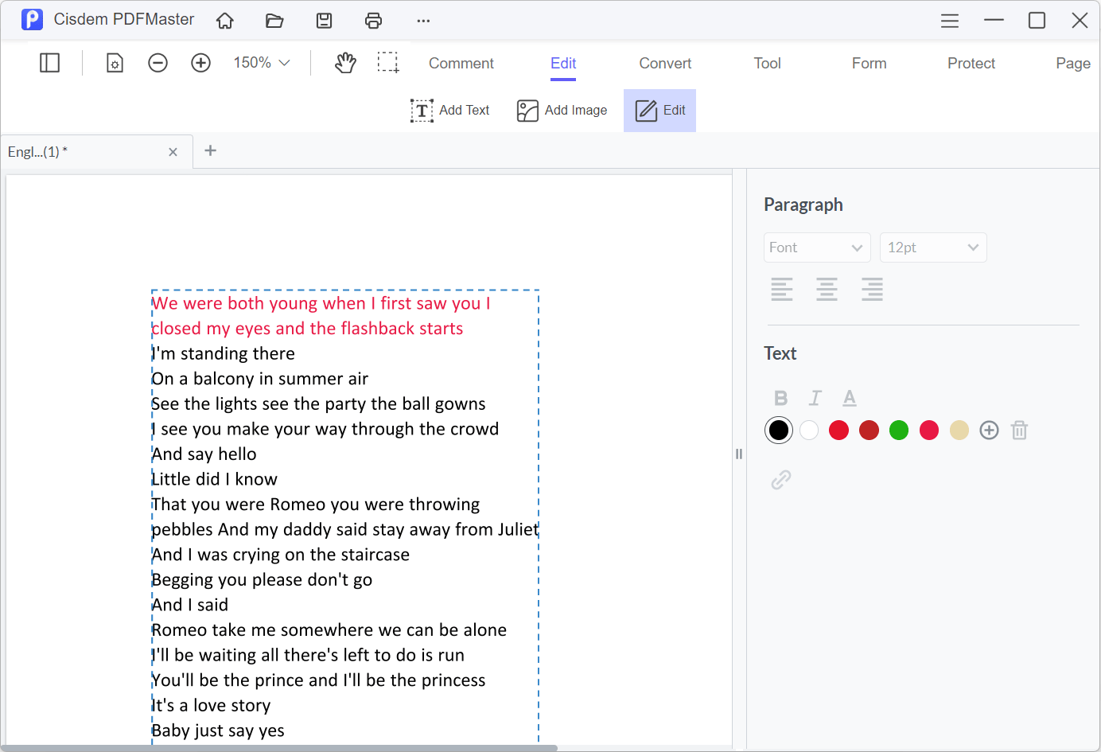Viewport: 1101px width, 752px height.
Task: Expand the 12pt font size dropdown
Action: tap(932, 247)
